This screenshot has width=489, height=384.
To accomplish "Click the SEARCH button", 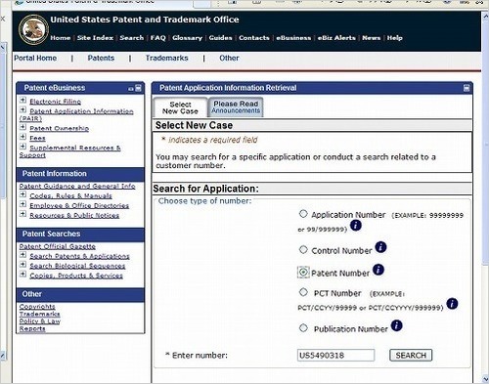I will coord(411,356).
